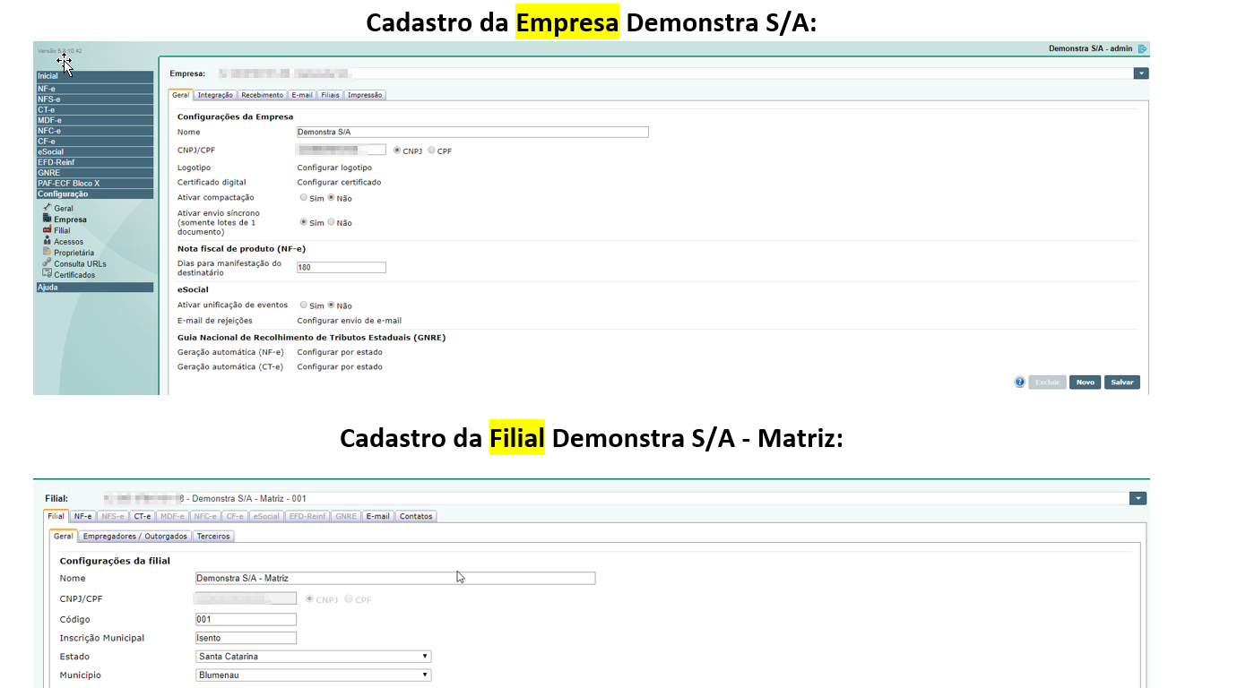The height and width of the screenshot is (688, 1246).
Task: Open the Município dropdown showing Blumenau
Action: point(425,675)
